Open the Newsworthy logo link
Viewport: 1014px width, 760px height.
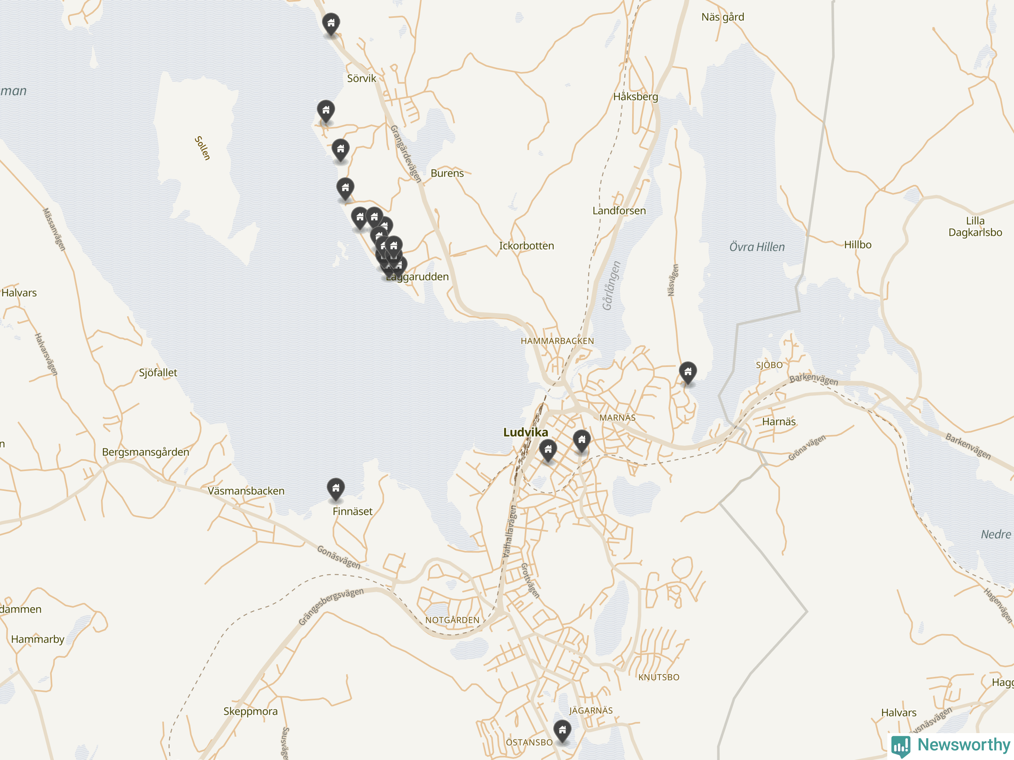tap(951, 746)
